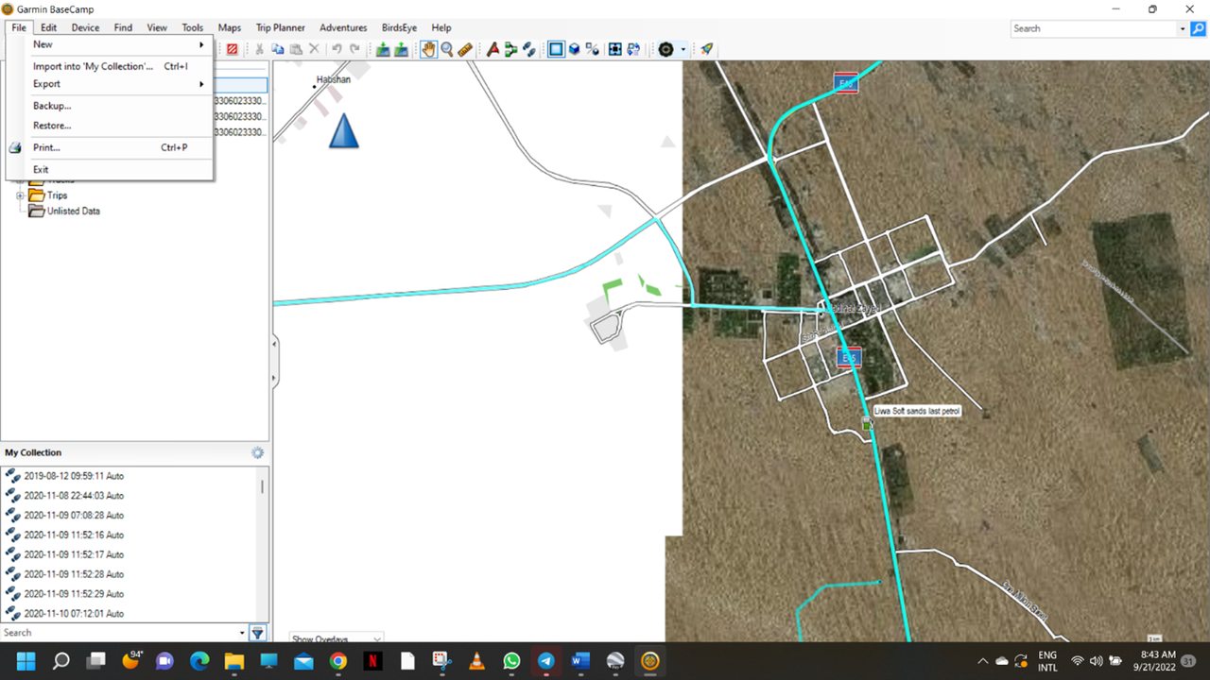Click the Cut scissors icon
This screenshot has width=1210, height=680.
(260, 49)
